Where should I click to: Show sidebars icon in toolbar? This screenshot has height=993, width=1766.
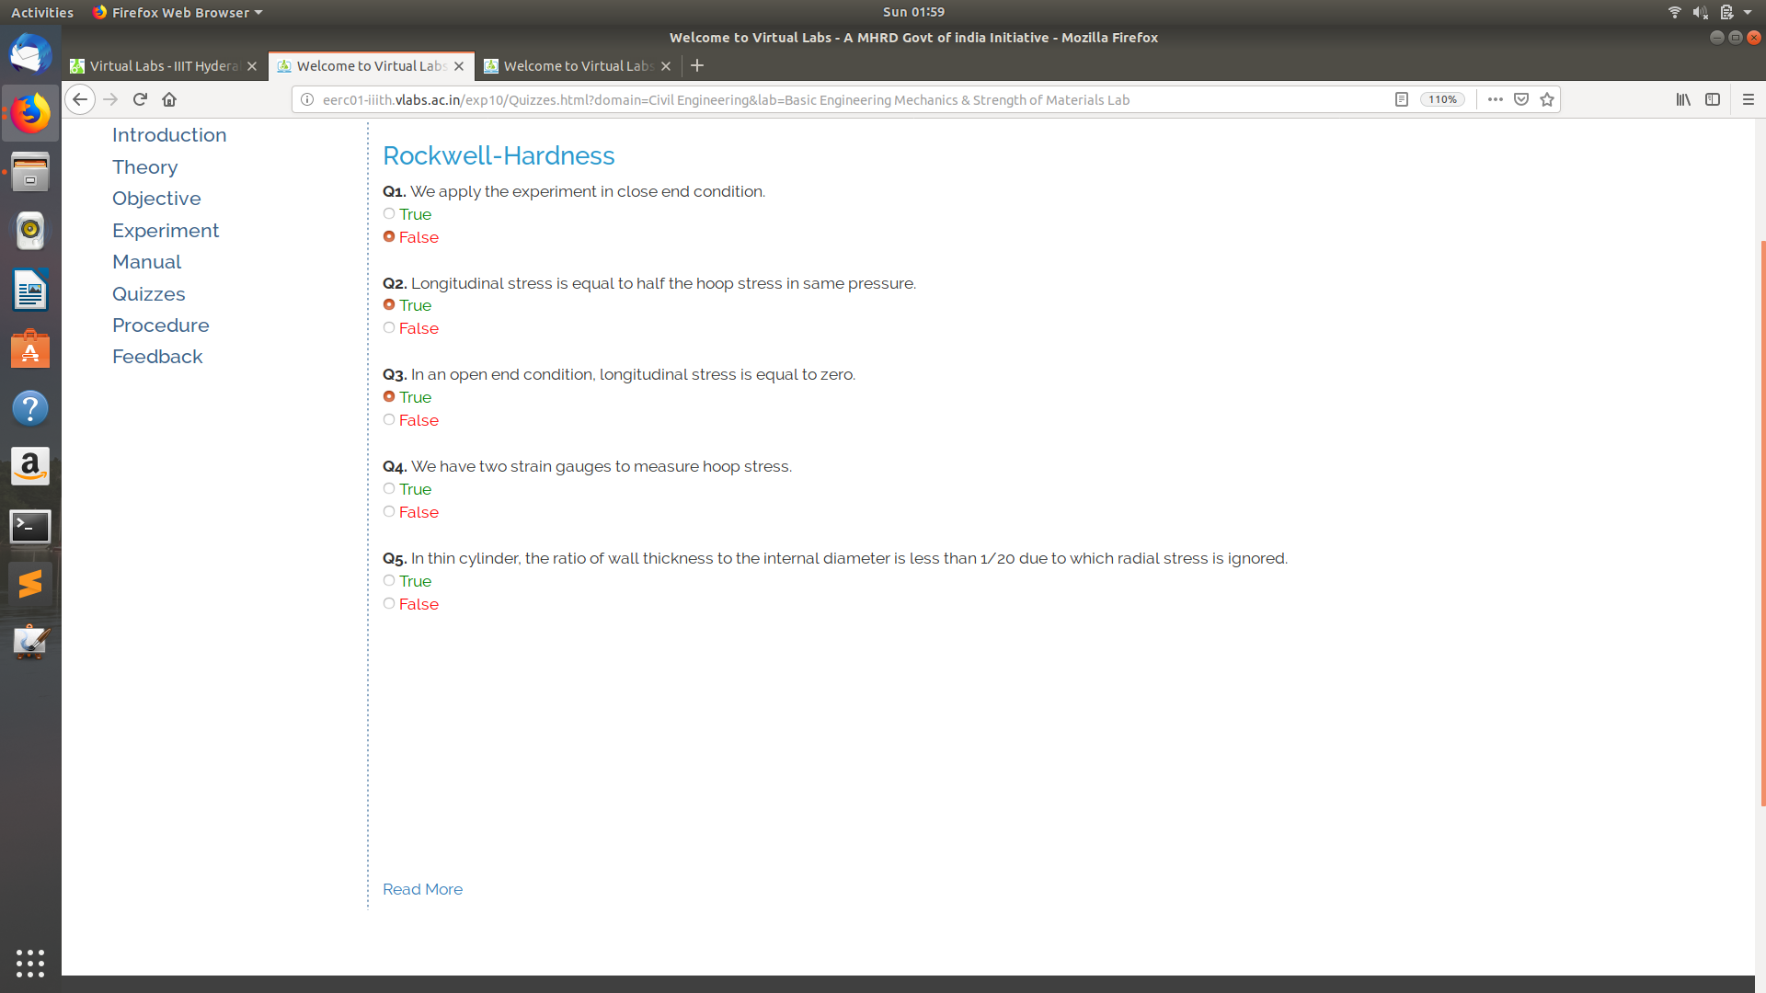tap(1713, 99)
